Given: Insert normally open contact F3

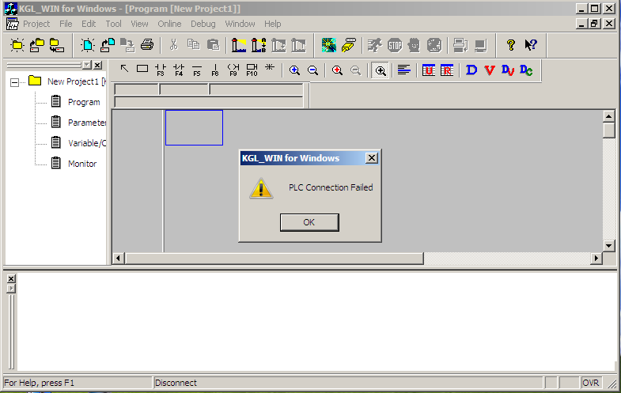Looking at the screenshot, I should [161, 70].
